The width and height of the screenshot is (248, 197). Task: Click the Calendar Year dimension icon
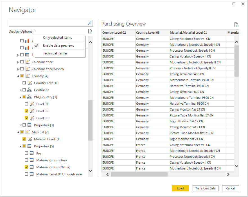click(27, 62)
